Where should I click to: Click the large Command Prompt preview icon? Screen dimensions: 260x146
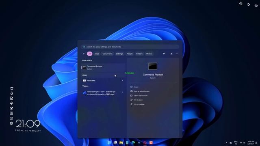(x=153, y=67)
